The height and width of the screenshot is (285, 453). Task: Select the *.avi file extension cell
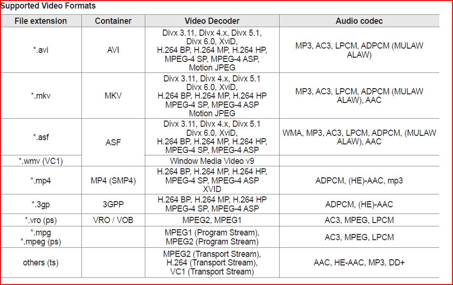click(x=41, y=50)
